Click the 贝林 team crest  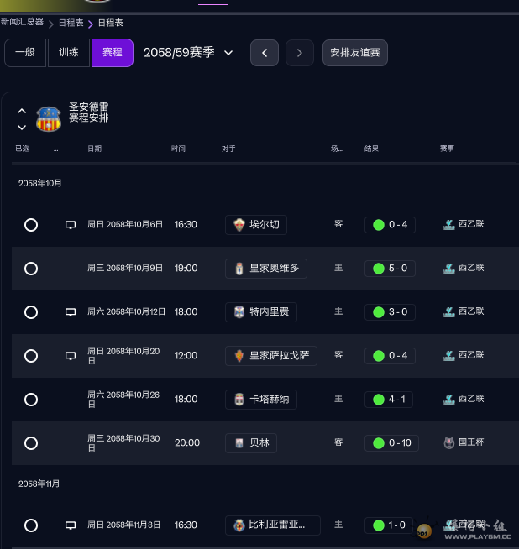(x=239, y=443)
